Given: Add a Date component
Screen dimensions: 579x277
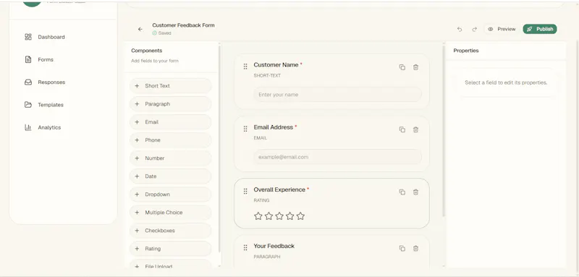Looking at the screenshot, I should click(x=171, y=176).
